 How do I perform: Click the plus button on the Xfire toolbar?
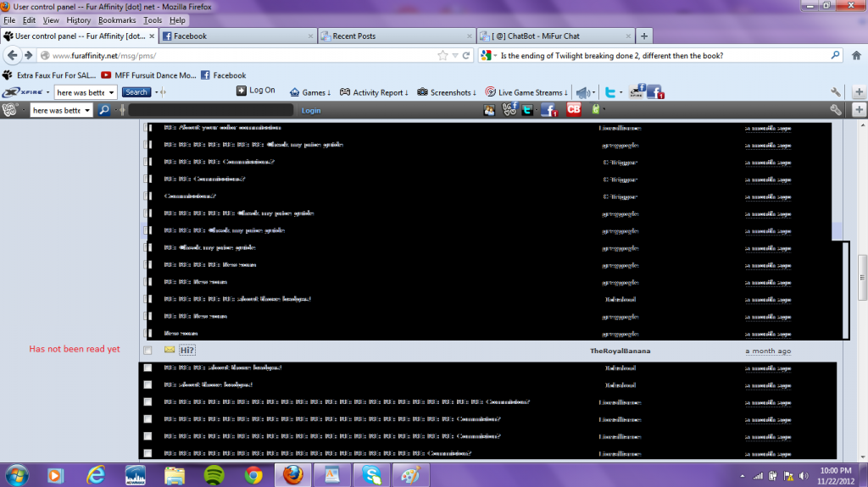860,92
